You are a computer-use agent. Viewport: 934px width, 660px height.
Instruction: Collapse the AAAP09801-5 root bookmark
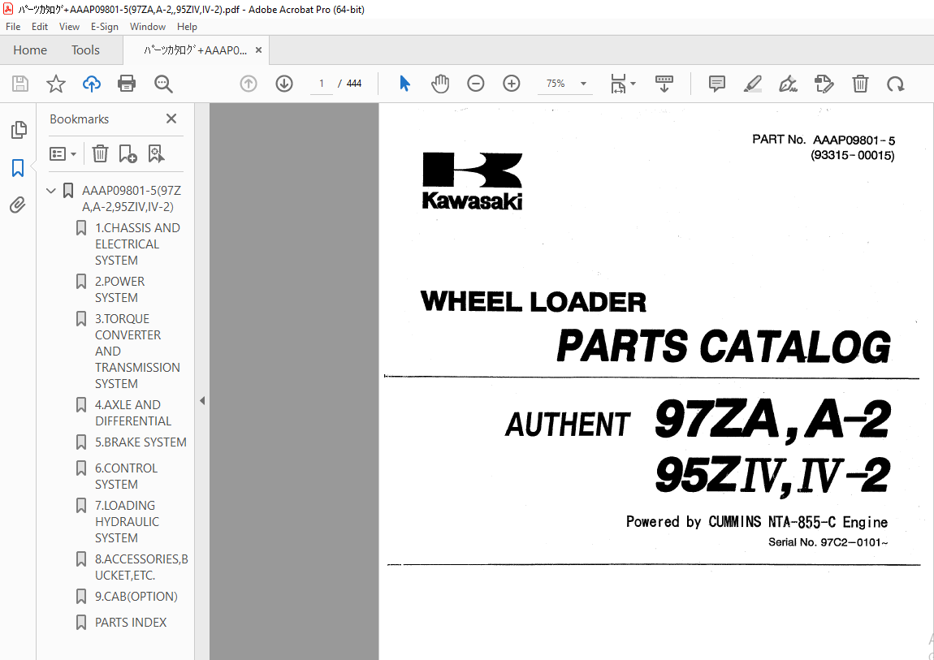tap(50, 191)
